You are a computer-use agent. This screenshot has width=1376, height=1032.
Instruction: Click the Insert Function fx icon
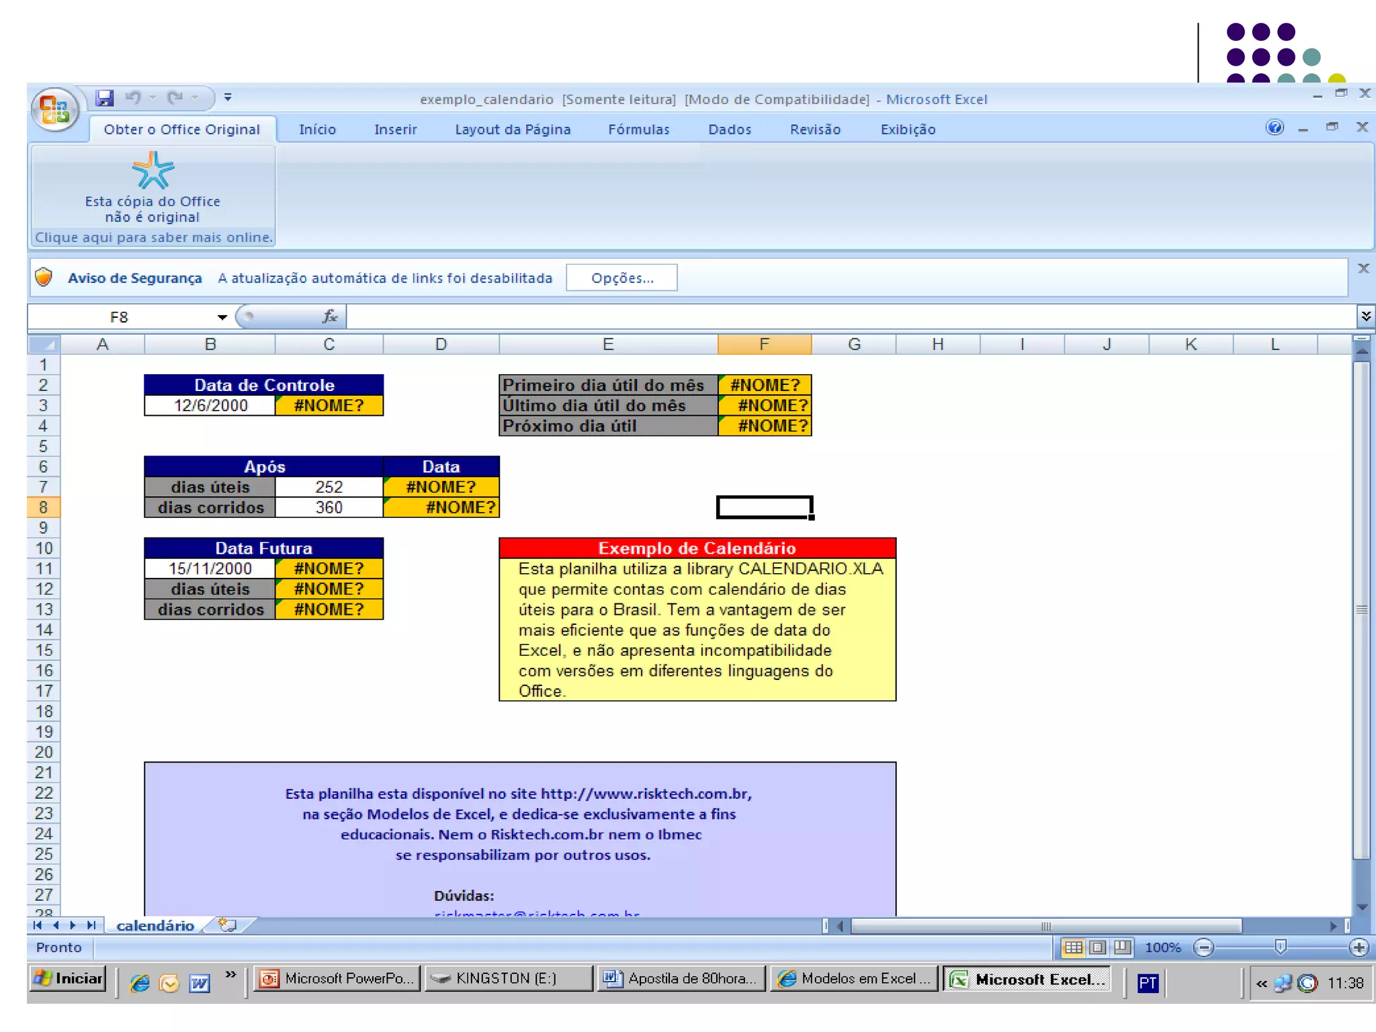(330, 316)
